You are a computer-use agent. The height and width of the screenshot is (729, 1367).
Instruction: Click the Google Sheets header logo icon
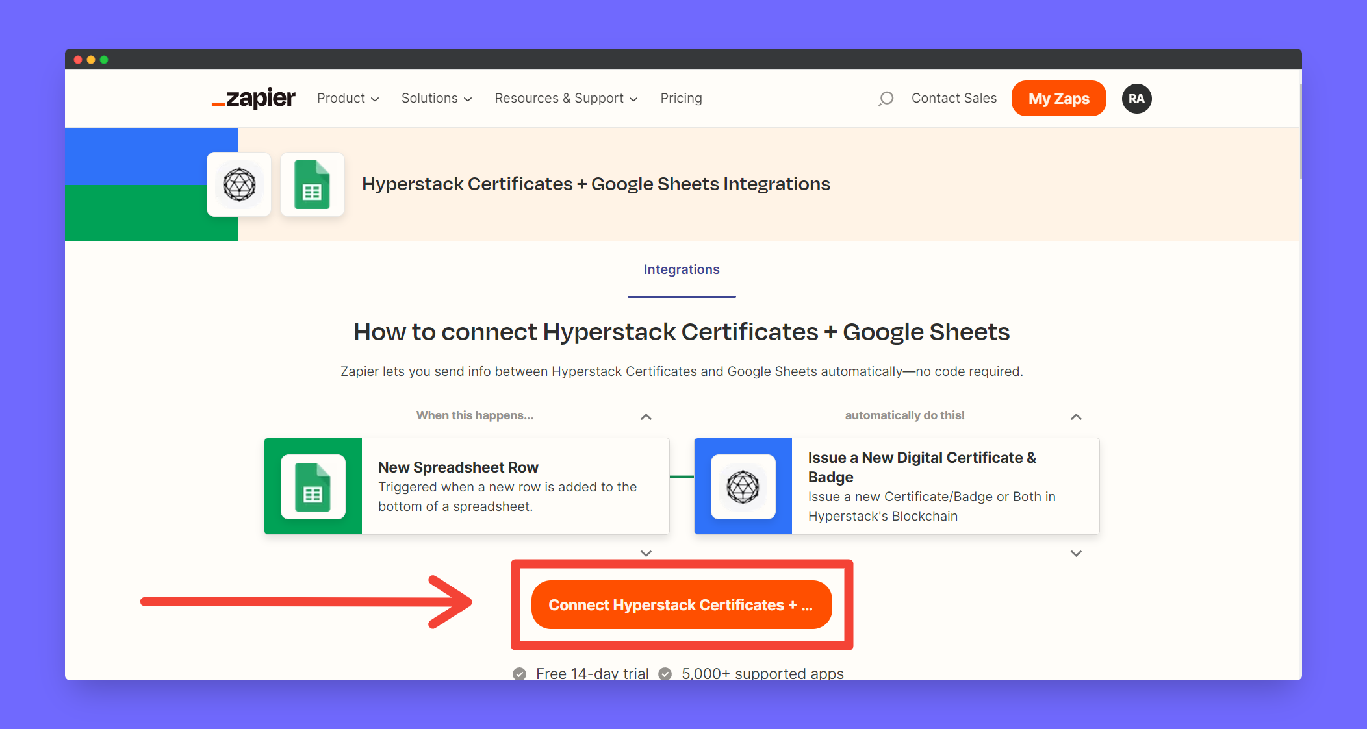pyautogui.click(x=312, y=184)
